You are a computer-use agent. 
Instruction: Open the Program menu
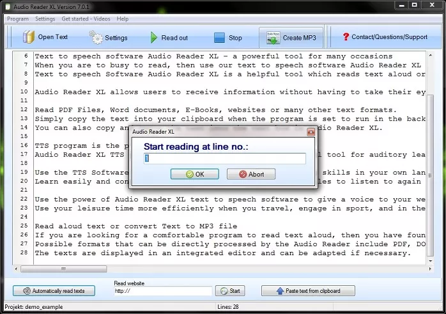coord(18,19)
